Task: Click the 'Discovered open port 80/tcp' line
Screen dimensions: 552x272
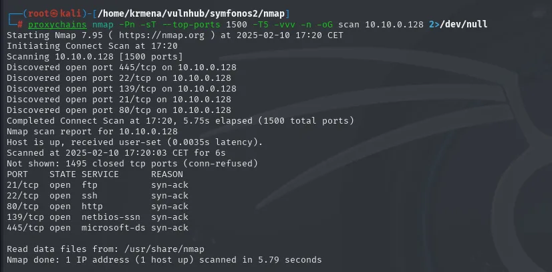Action: [x=119, y=110]
